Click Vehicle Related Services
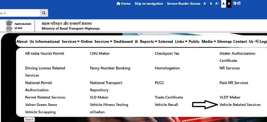The image size is (267, 122). [240, 105]
